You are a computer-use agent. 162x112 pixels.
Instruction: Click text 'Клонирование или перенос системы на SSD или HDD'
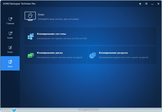(x=62, y=38)
